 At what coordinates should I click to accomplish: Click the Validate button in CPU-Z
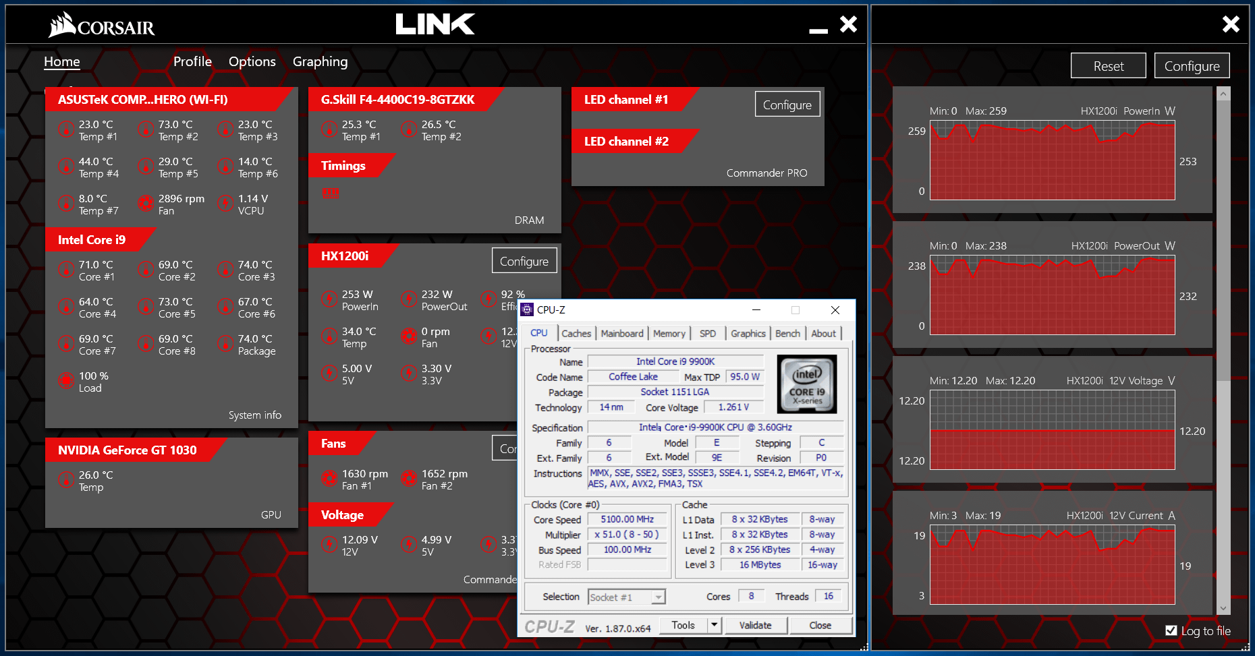pyautogui.click(x=756, y=625)
